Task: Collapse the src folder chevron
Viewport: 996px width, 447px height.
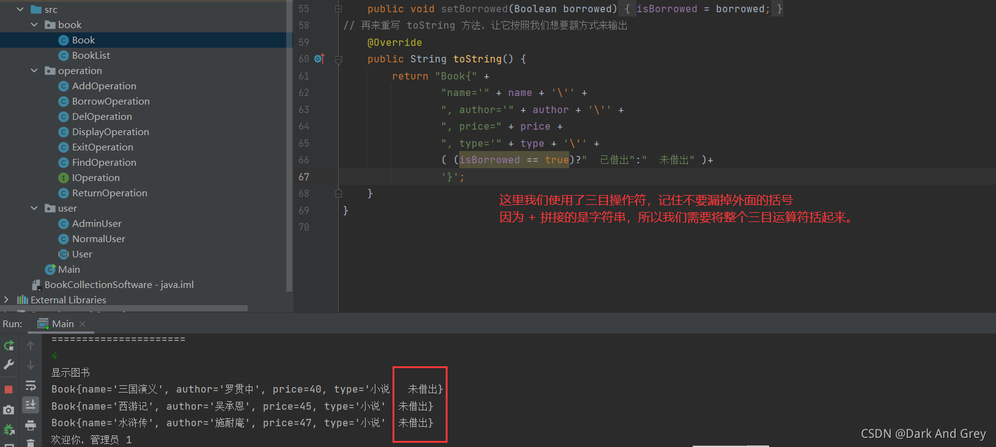Action: click(x=20, y=10)
